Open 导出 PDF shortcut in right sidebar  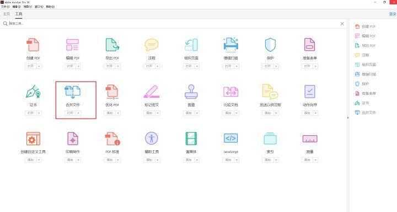click(366, 46)
